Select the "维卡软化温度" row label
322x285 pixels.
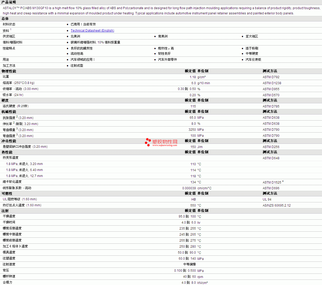[x=12, y=182]
